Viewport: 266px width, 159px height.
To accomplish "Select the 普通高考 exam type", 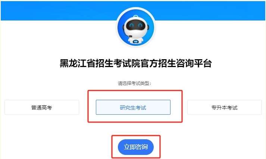I will (x=42, y=107).
